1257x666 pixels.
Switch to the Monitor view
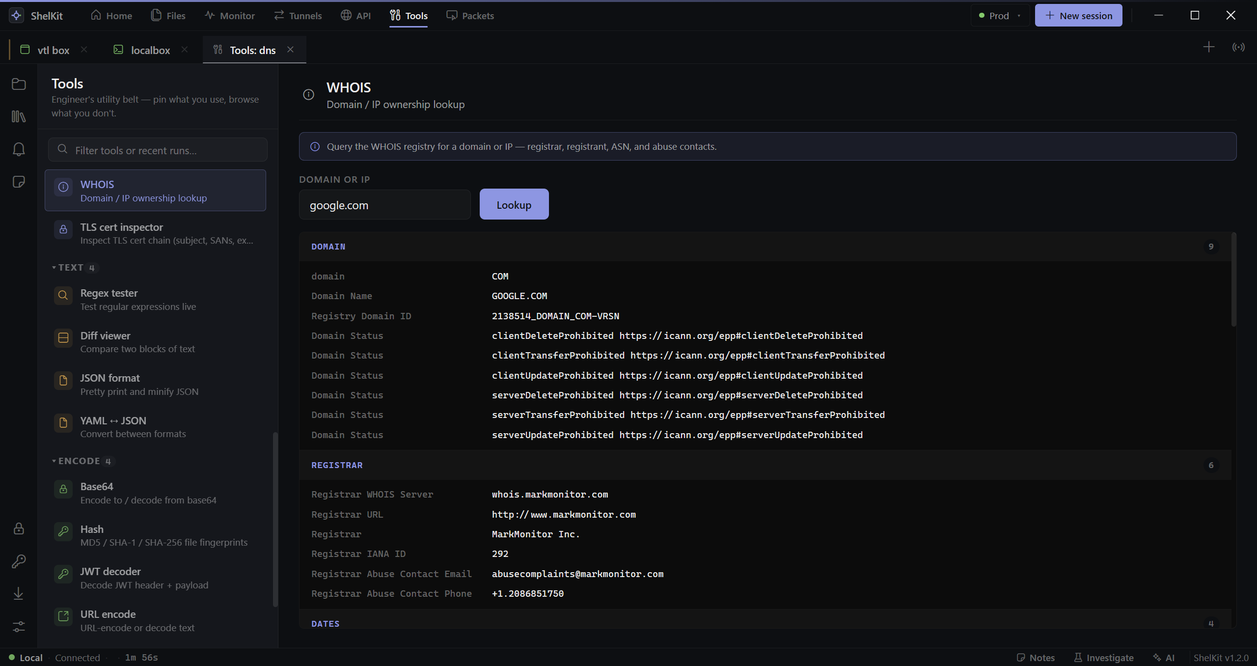pyautogui.click(x=230, y=16)
